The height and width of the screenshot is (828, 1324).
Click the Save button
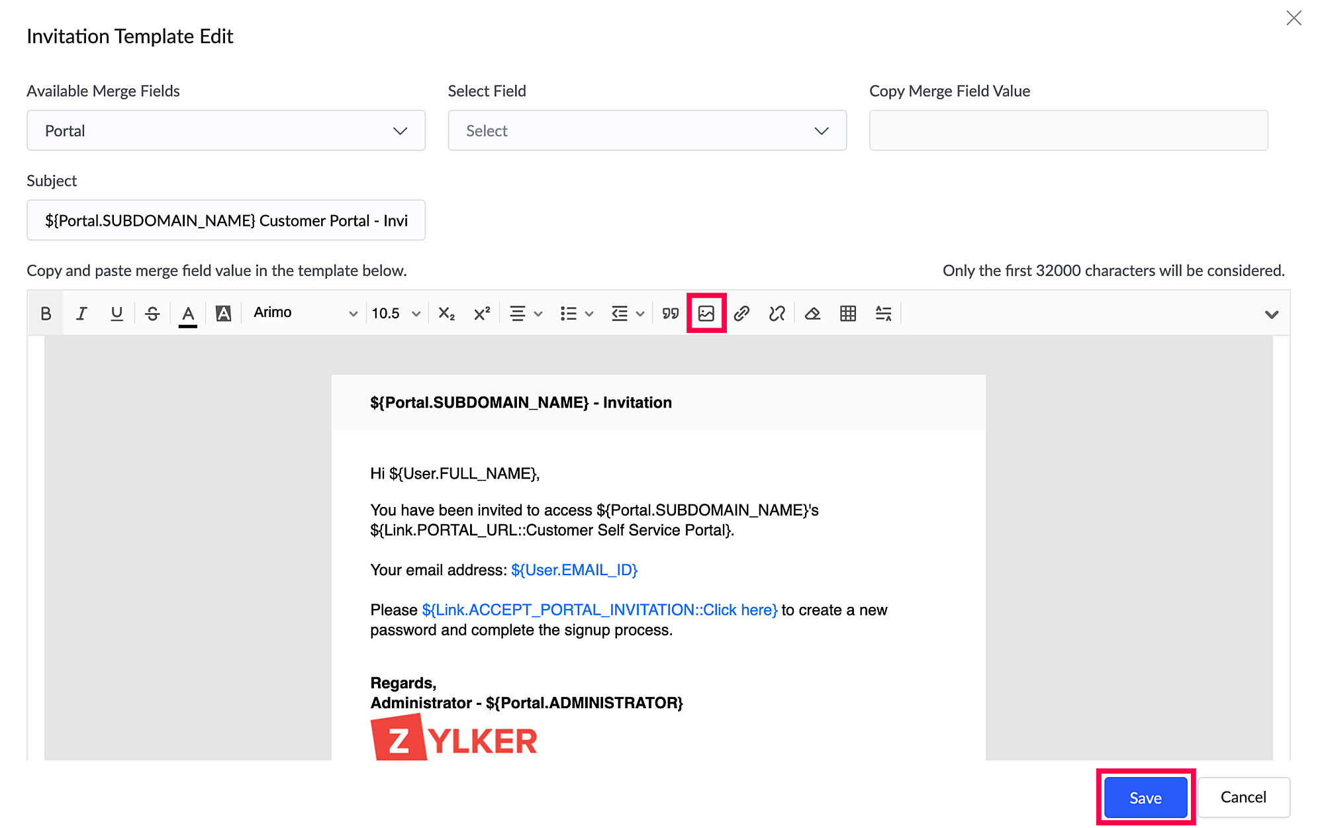[x=1145, y=798]
